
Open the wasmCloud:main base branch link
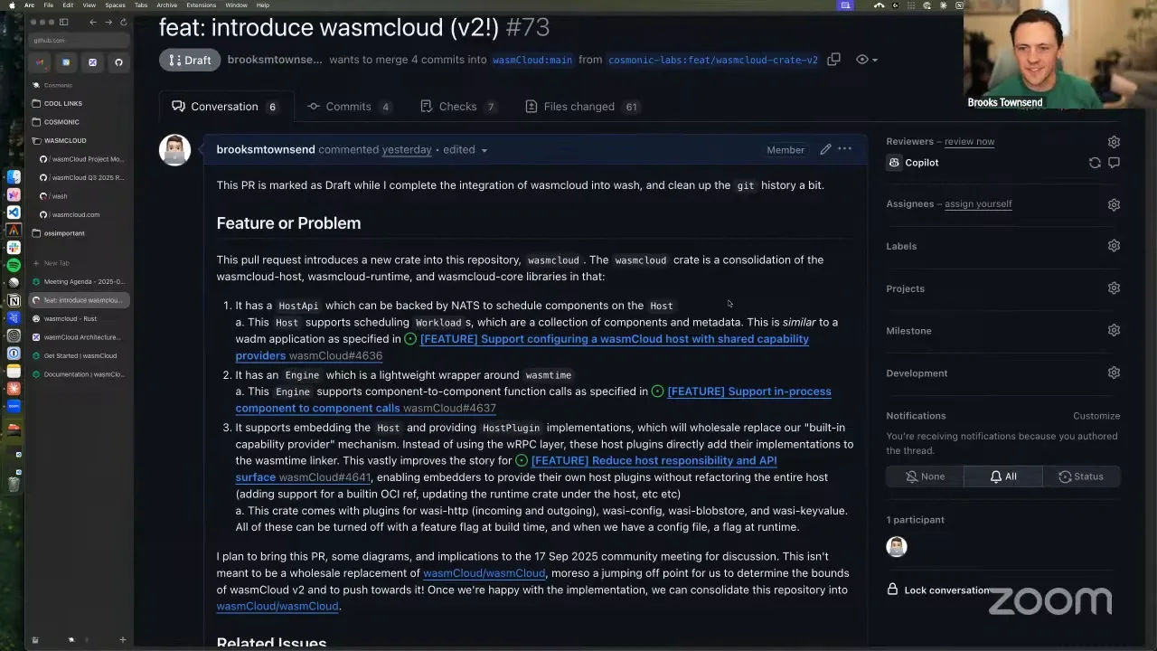pyautogui.click(x=532, y=60)
